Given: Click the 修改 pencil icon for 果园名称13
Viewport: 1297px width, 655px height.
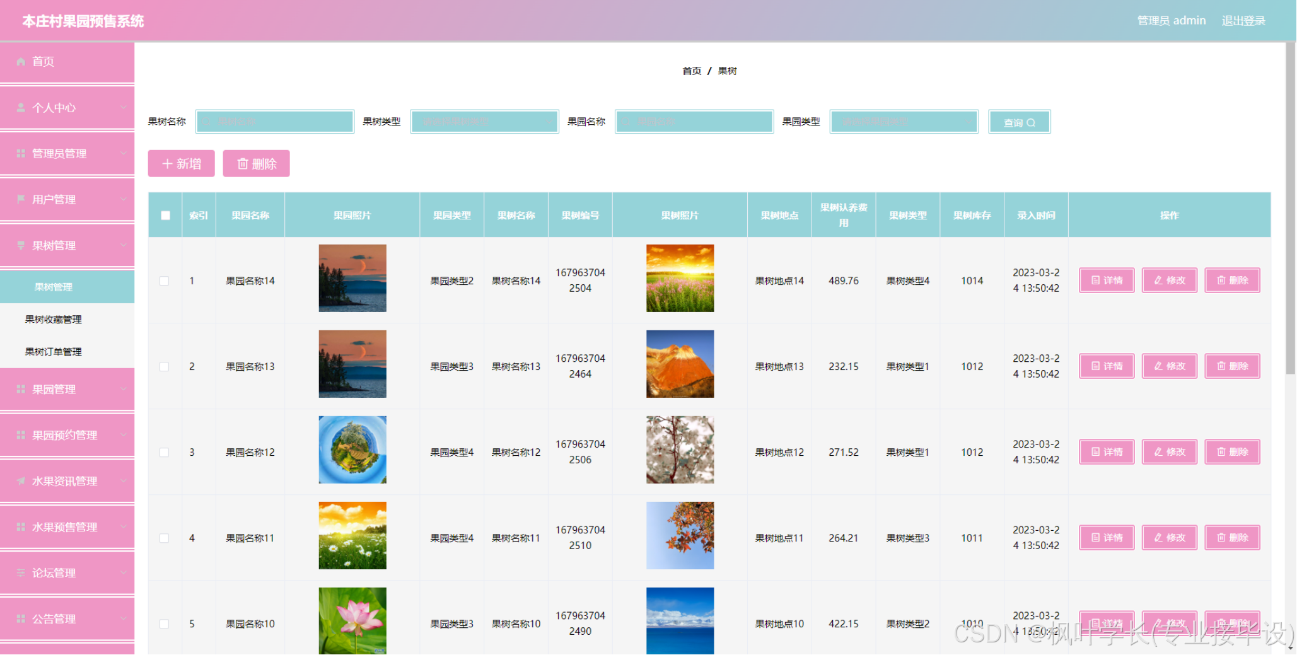Looking at the screenshot, I should pyautogui.click(x=1158, y=366).
